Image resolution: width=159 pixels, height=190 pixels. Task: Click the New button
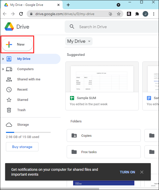[17, 45]
